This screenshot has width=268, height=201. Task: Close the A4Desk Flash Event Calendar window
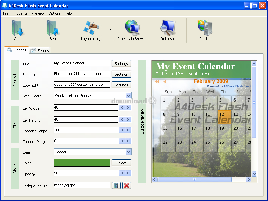[262, 6]
